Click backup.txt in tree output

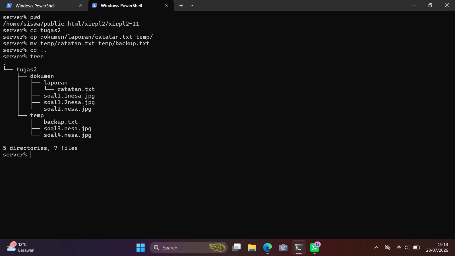(x=61, y=122)
